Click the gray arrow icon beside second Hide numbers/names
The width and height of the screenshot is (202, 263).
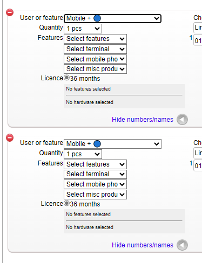[182, 245]
